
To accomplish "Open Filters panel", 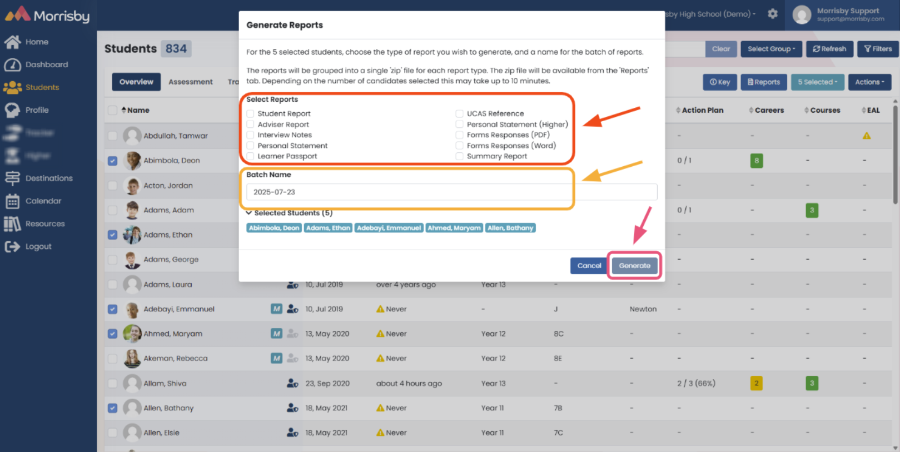I will pyautogui.click(x=878, y=49).
